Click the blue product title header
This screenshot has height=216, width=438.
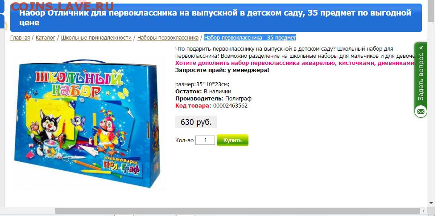(216, 18)
